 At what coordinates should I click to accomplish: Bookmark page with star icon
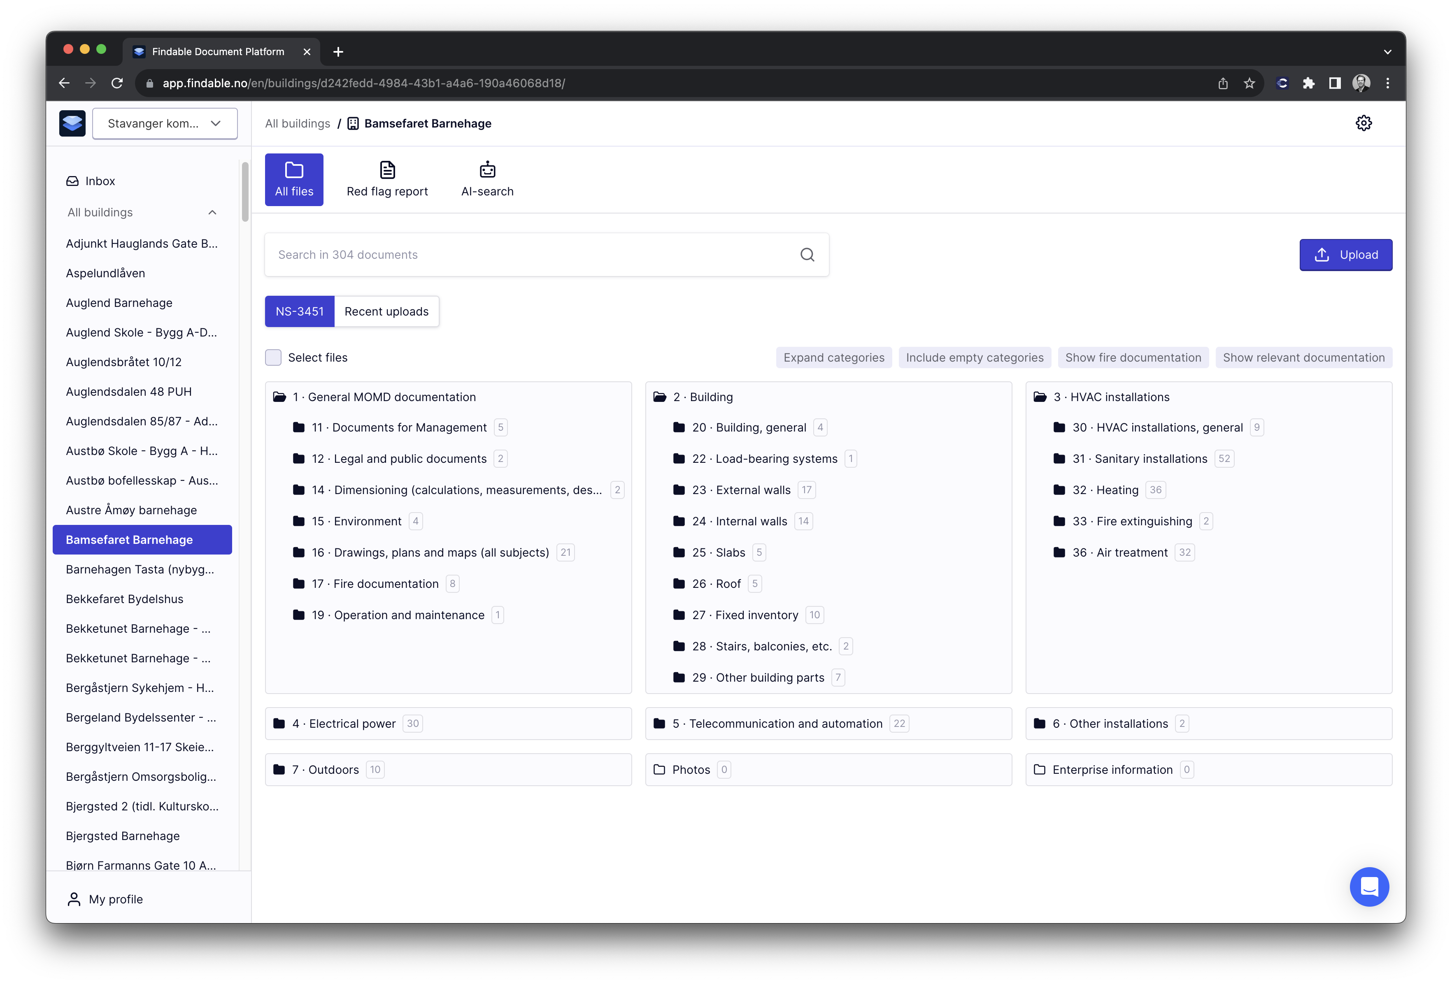coord(1249,83)
